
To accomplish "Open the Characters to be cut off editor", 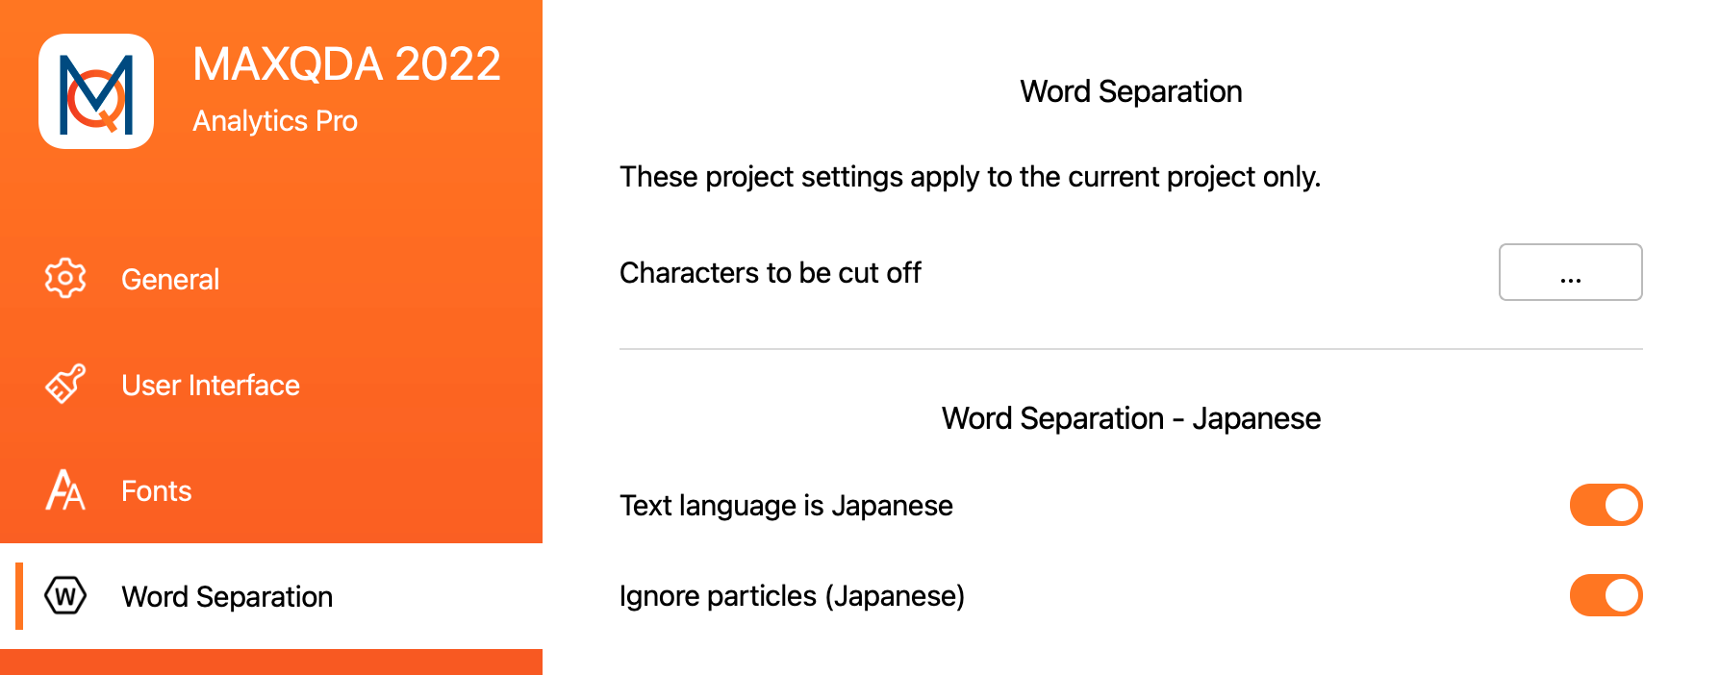I will point(1570,272).
